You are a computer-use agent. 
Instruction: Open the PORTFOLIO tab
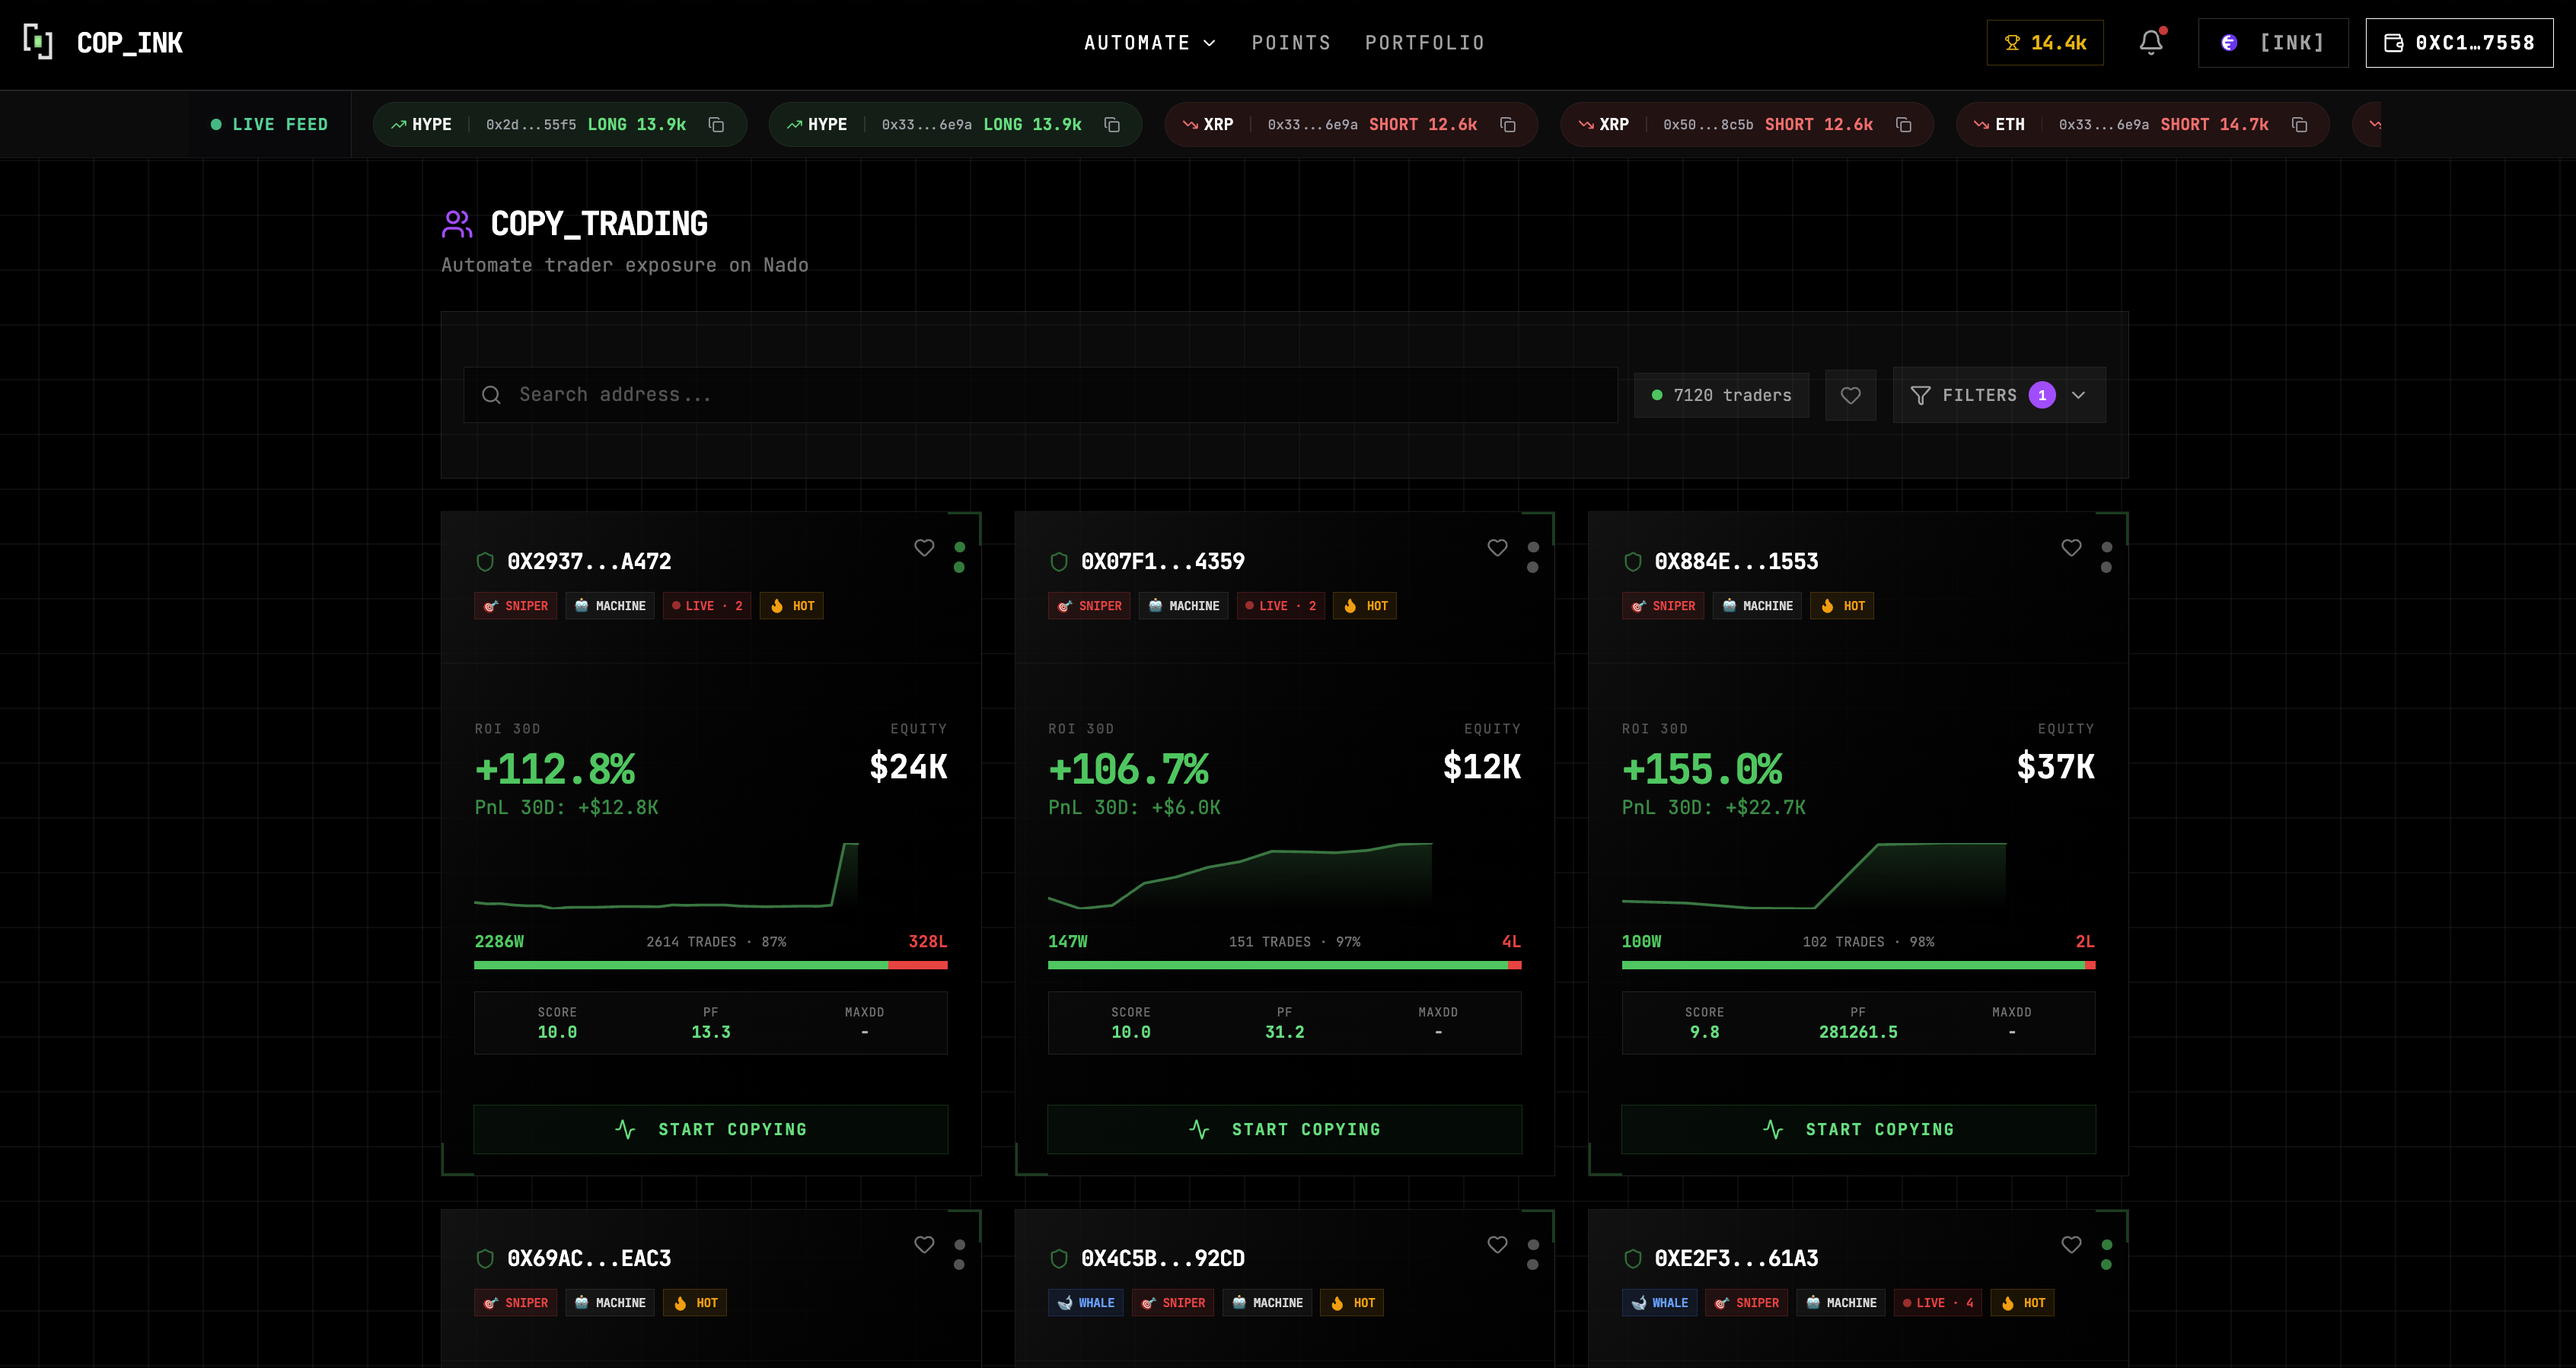coord(1424,43)
